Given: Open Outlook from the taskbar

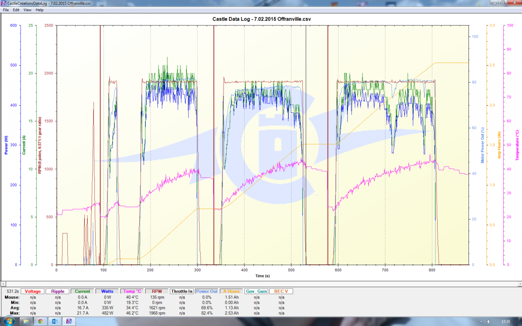Looking at the screenshot, I should (x=54, y=322).
